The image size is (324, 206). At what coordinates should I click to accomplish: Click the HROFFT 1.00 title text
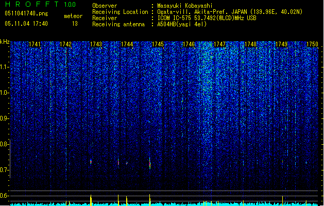(40, 4)
